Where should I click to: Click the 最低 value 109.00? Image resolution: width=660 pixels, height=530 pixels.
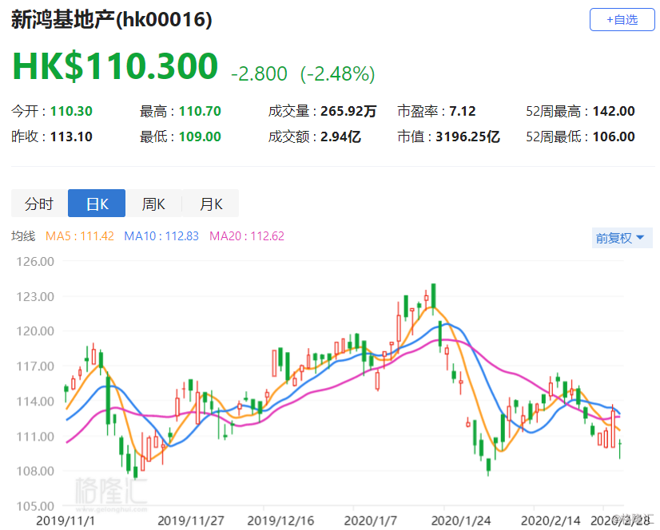[200, 136]
